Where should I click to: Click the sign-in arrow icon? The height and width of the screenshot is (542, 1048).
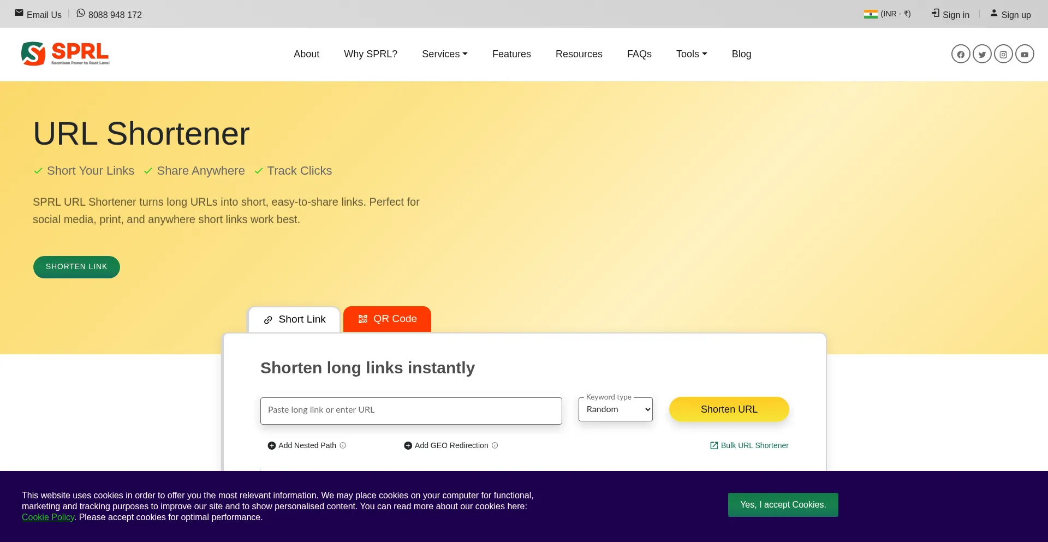tap(936, 13)
